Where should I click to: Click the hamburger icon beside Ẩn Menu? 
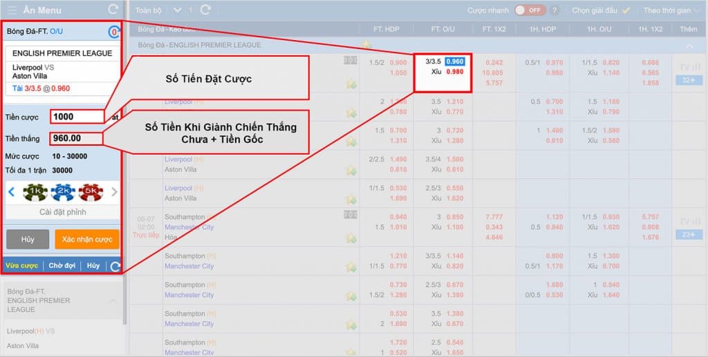point(12,10)
